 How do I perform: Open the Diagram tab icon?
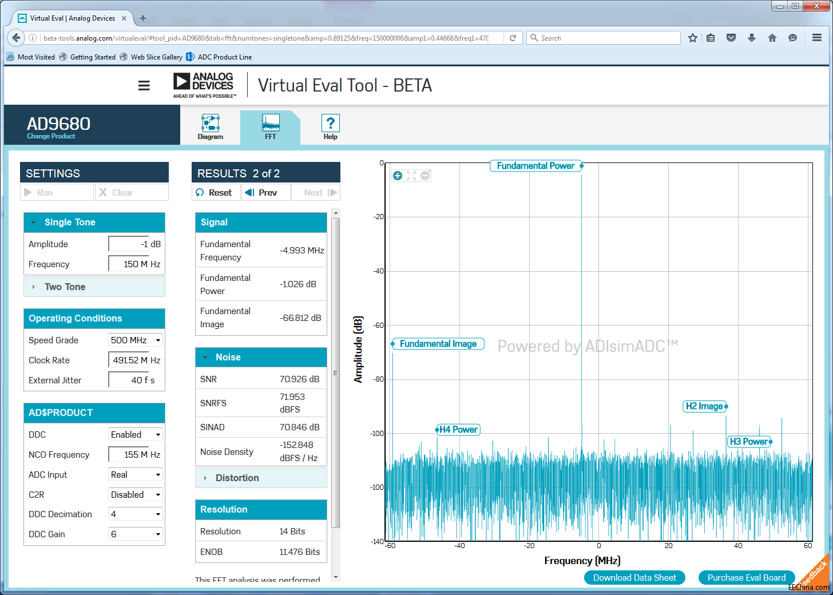211,126
